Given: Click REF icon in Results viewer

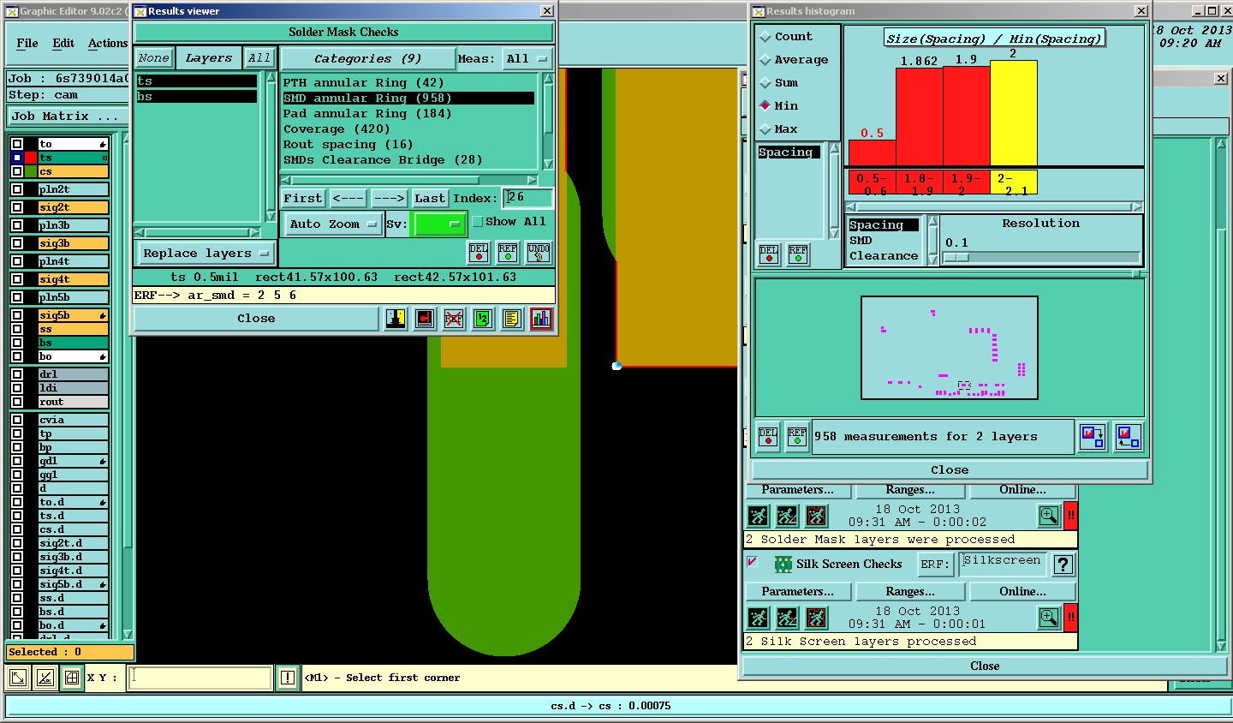Looking at the screenshot, I should tap(508, 253).
